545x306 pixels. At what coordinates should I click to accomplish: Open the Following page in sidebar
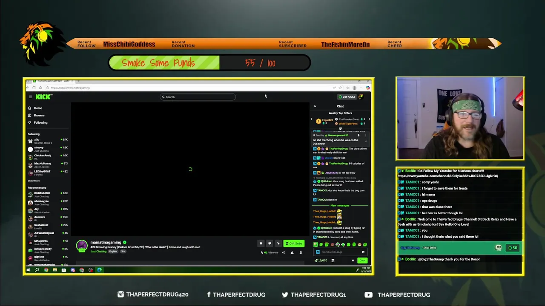click(x=37, y=122)
